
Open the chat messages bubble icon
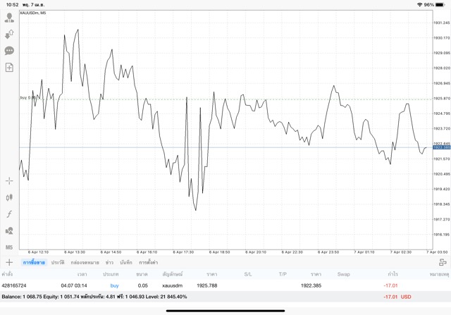(9, 51)
